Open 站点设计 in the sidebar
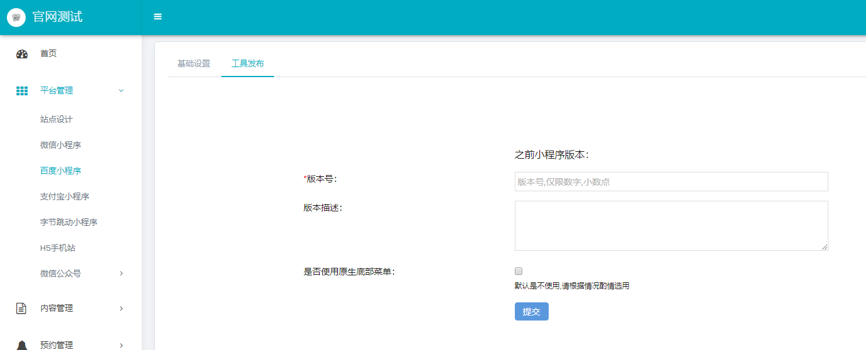 (56, 119)
